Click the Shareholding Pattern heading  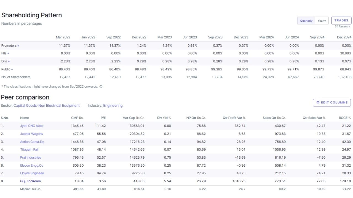click(31, 15)
